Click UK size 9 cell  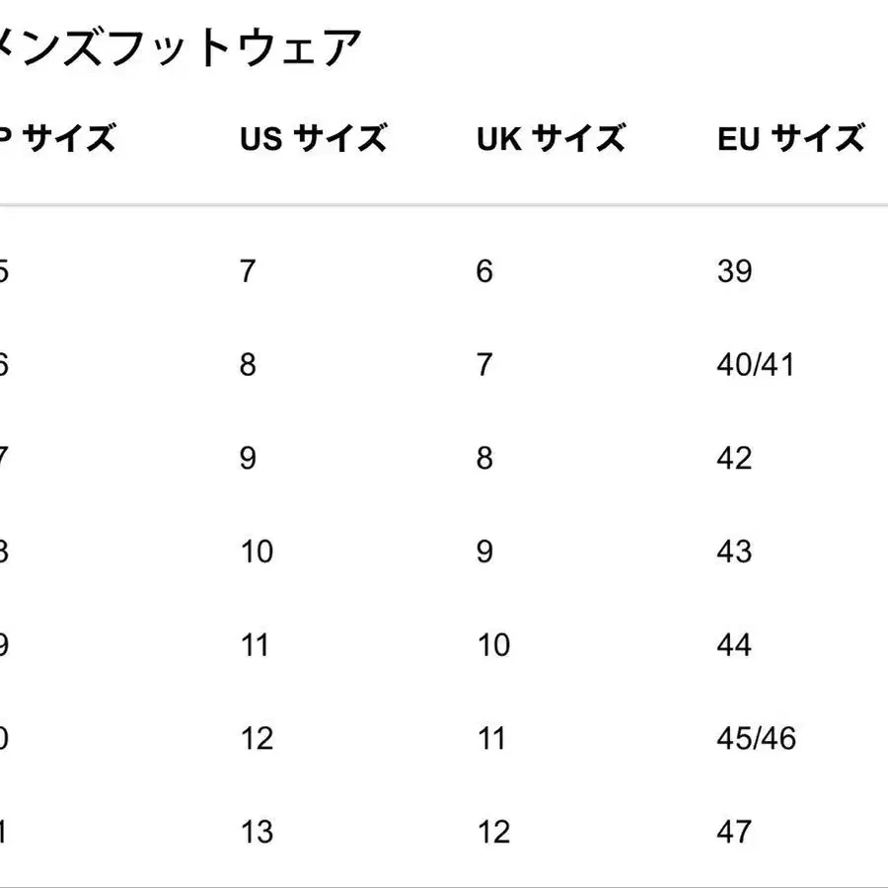pos(484,552)
